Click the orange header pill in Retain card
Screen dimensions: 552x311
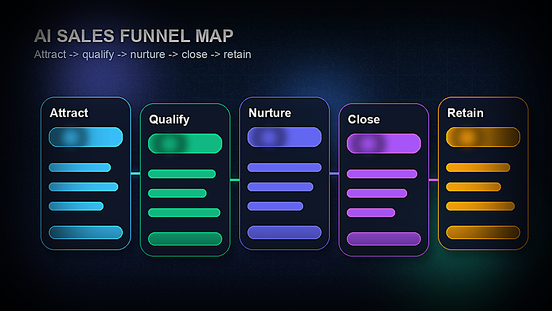[483, 137]
